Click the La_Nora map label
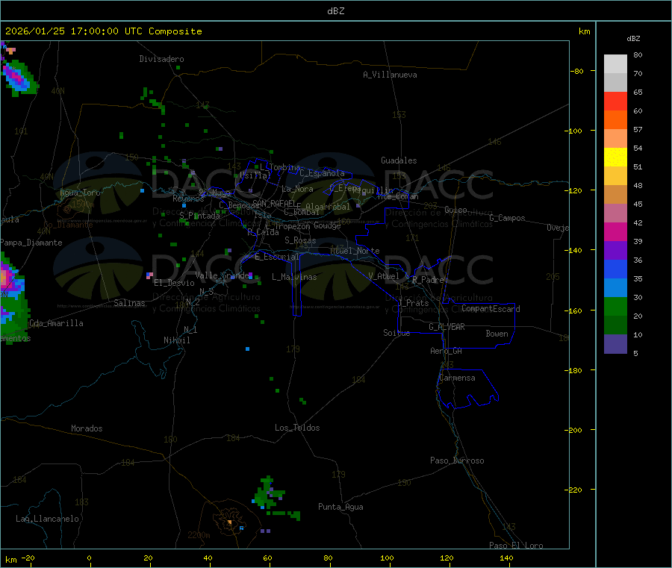Image resolution: width=672 pixels, height=568 pixels. click(297, 189)
